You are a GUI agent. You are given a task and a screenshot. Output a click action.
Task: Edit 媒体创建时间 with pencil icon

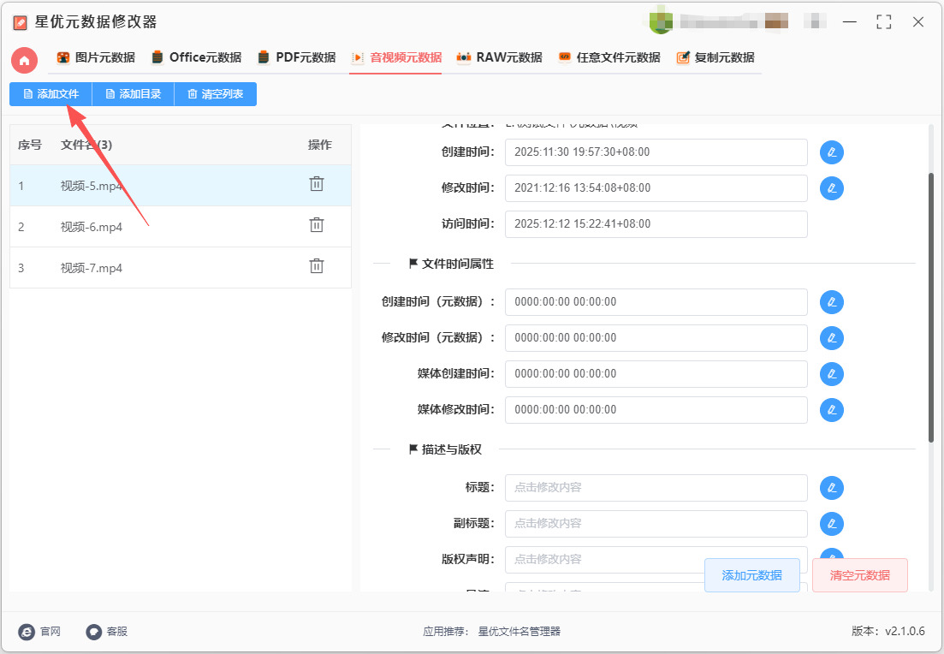(x=832, y=374)
